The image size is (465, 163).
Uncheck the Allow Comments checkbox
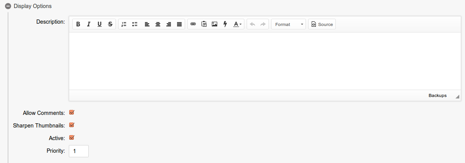pyautogui.click(x=72, y=113)
